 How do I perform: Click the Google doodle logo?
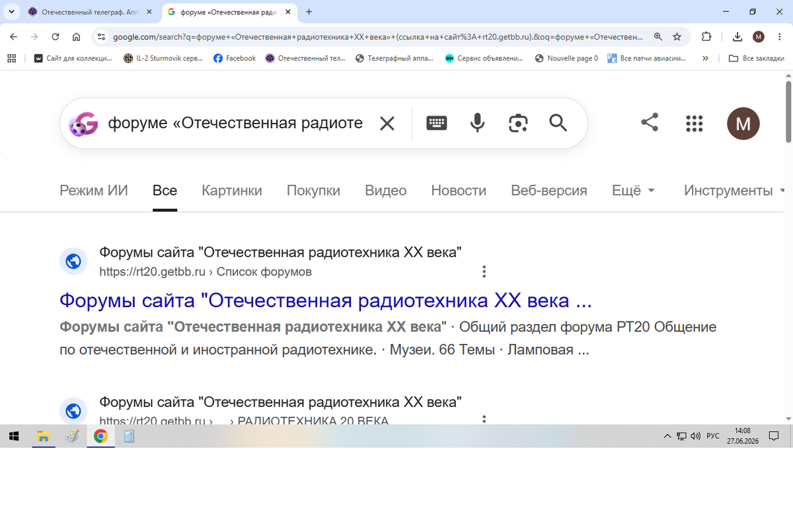[x=83, y=123]
